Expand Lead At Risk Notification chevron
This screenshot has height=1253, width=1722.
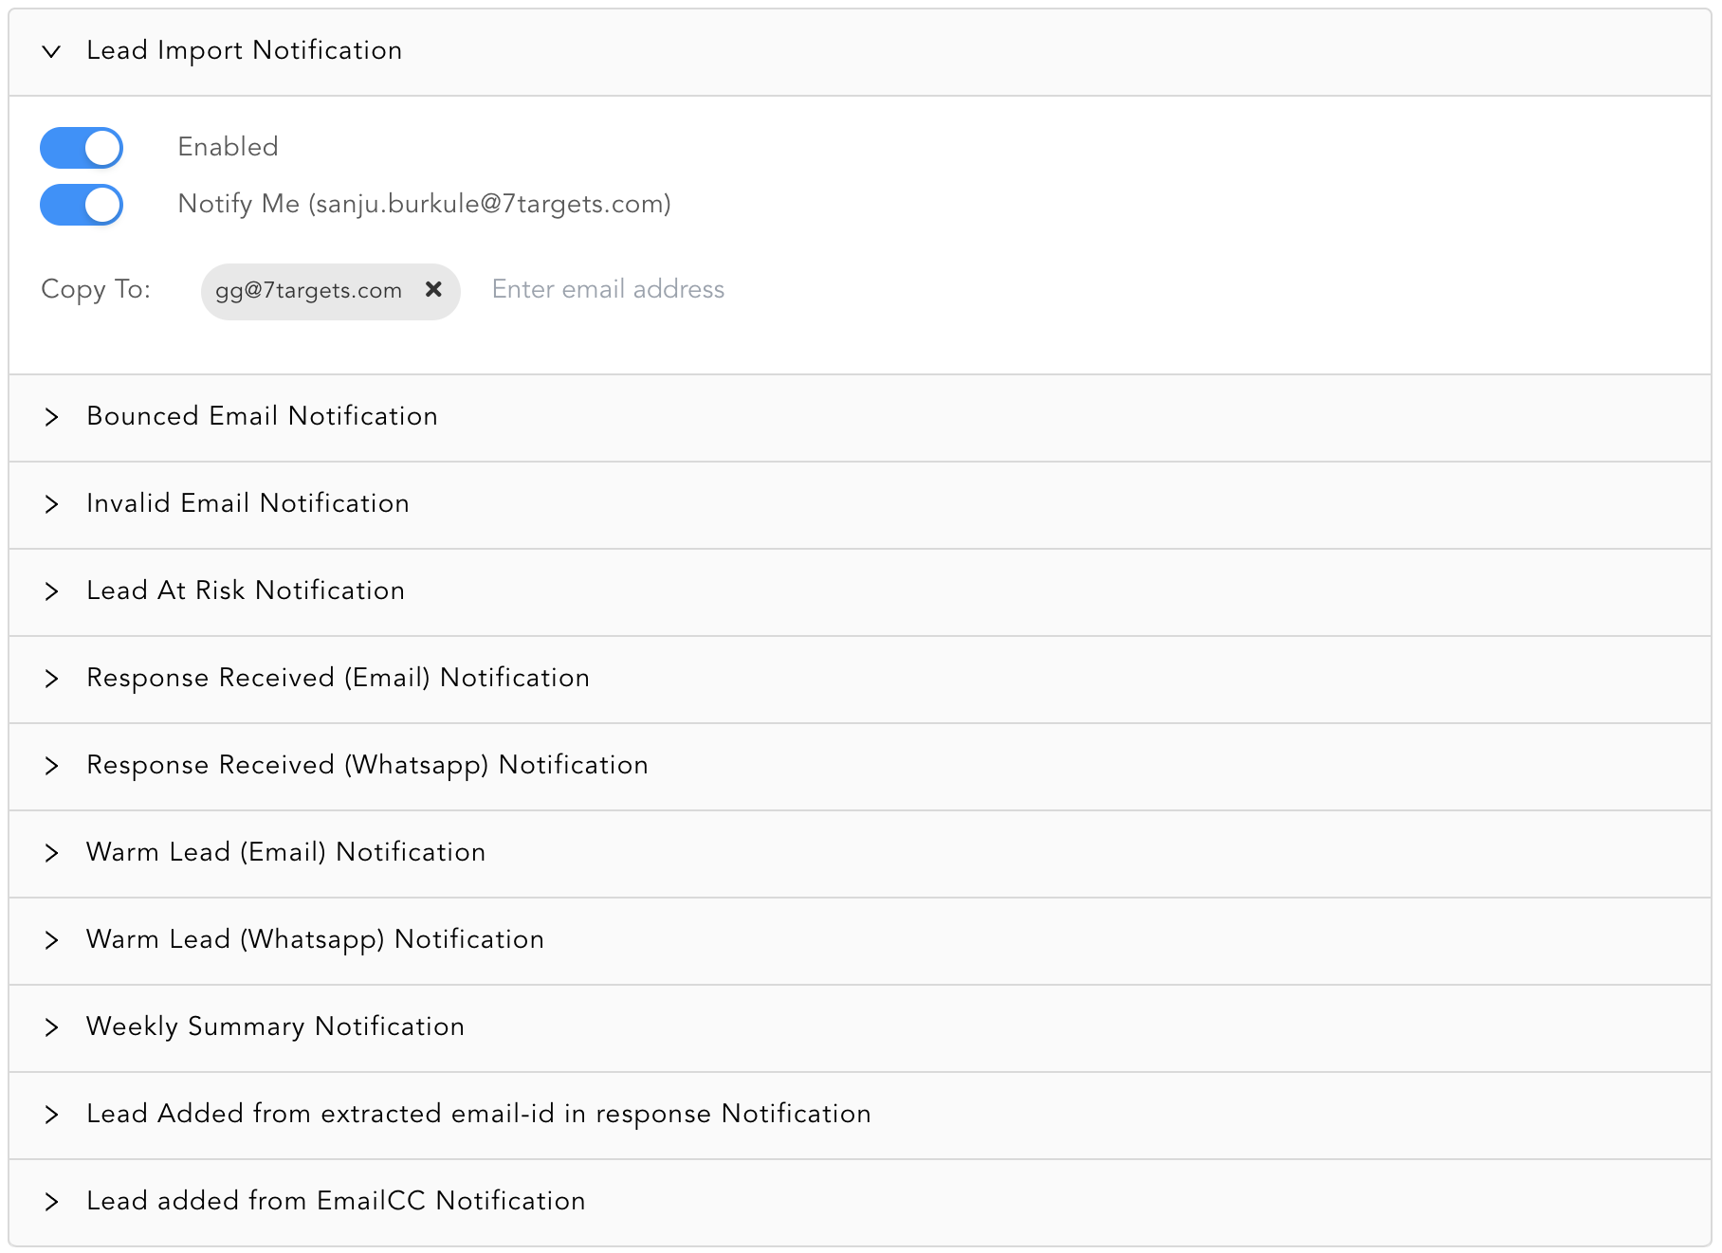pyautogui.click(x=52, y=591)
